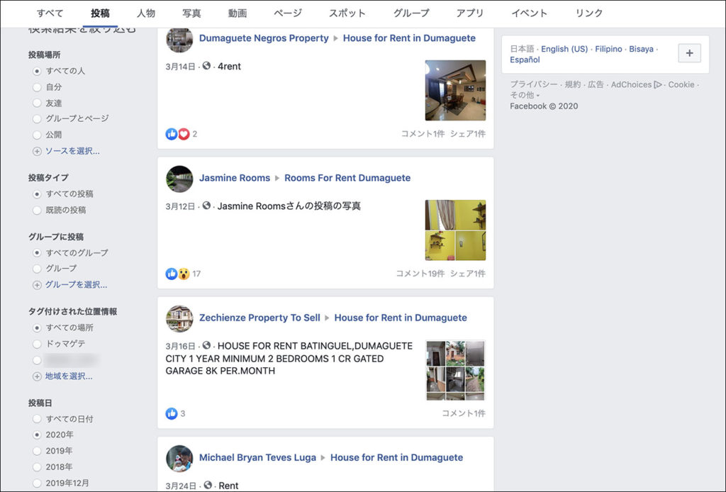Click AdChoices triangle icon
The width and height of the screenshot is (726, 492).
657,84
